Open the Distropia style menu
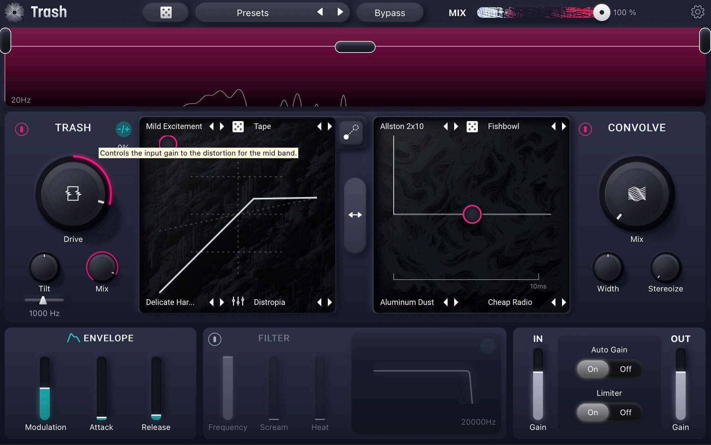Screen dimensions: 711x445 269,302
